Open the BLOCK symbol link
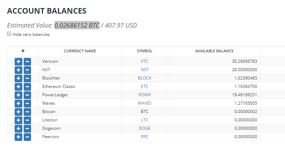Viewport: 285px width, 150px height. [144, 78]
